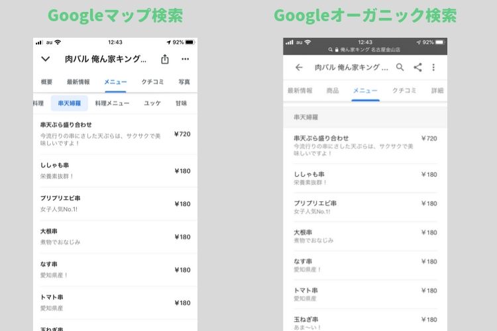The height and width of the screenshot is (331, 497).
Task: Tap battery icon in Maps panel status bar
Action: (x=190, y=42)
